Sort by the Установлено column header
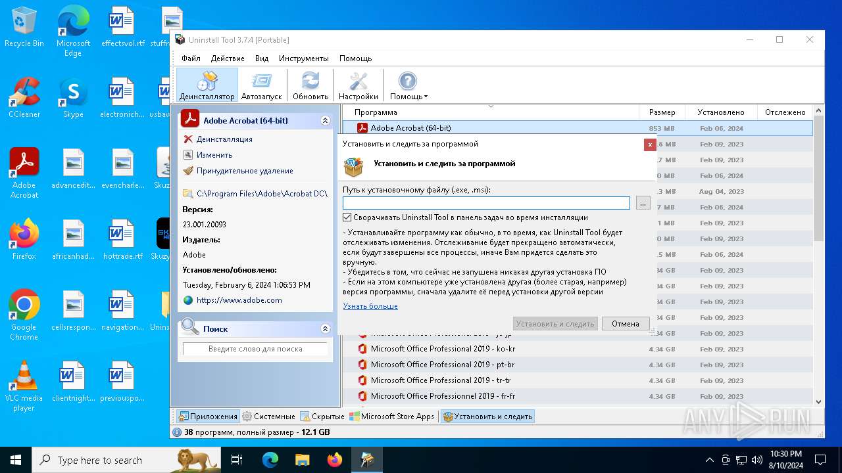 click(721, 112)
